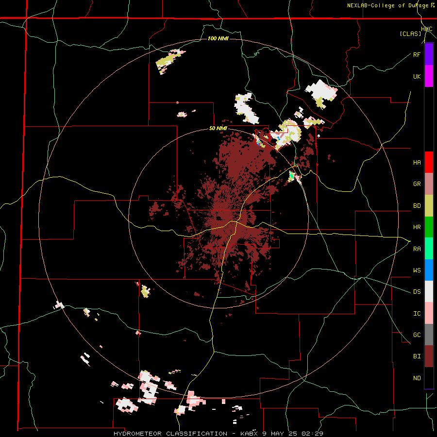Click the BI legend label
This screenshot has height=437, width=437.
[x=417, y=356]
